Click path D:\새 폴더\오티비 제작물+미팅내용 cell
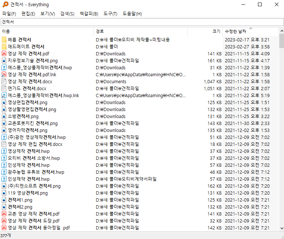Image resolution: width=284 pixels, height=239 pixels. coord(133,40)
